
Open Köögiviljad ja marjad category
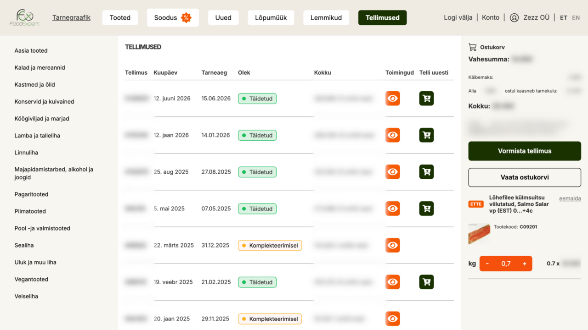click(x=42, y=118)
